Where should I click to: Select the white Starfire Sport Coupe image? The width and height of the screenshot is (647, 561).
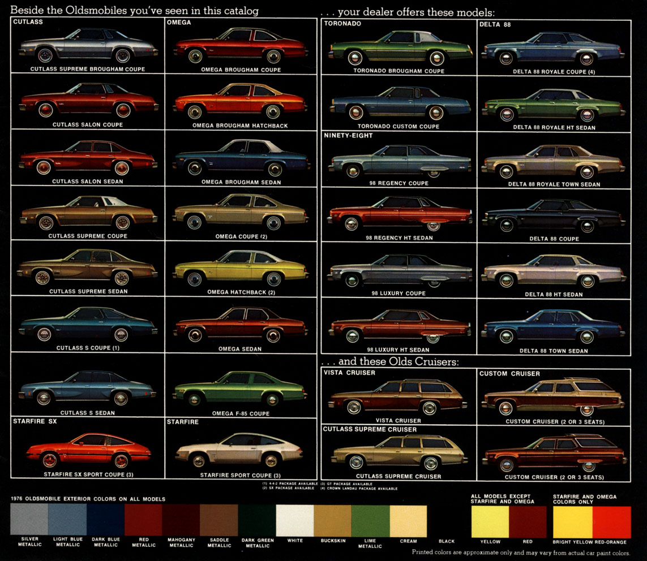coord(239,450)
